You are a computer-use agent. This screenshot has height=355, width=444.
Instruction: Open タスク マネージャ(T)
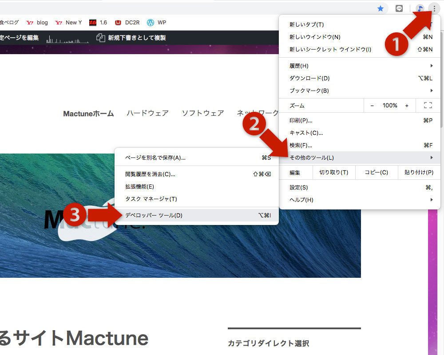coord(197,199)
